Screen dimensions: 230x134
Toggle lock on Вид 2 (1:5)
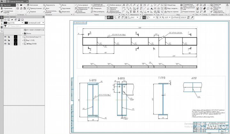coord(9,44)
